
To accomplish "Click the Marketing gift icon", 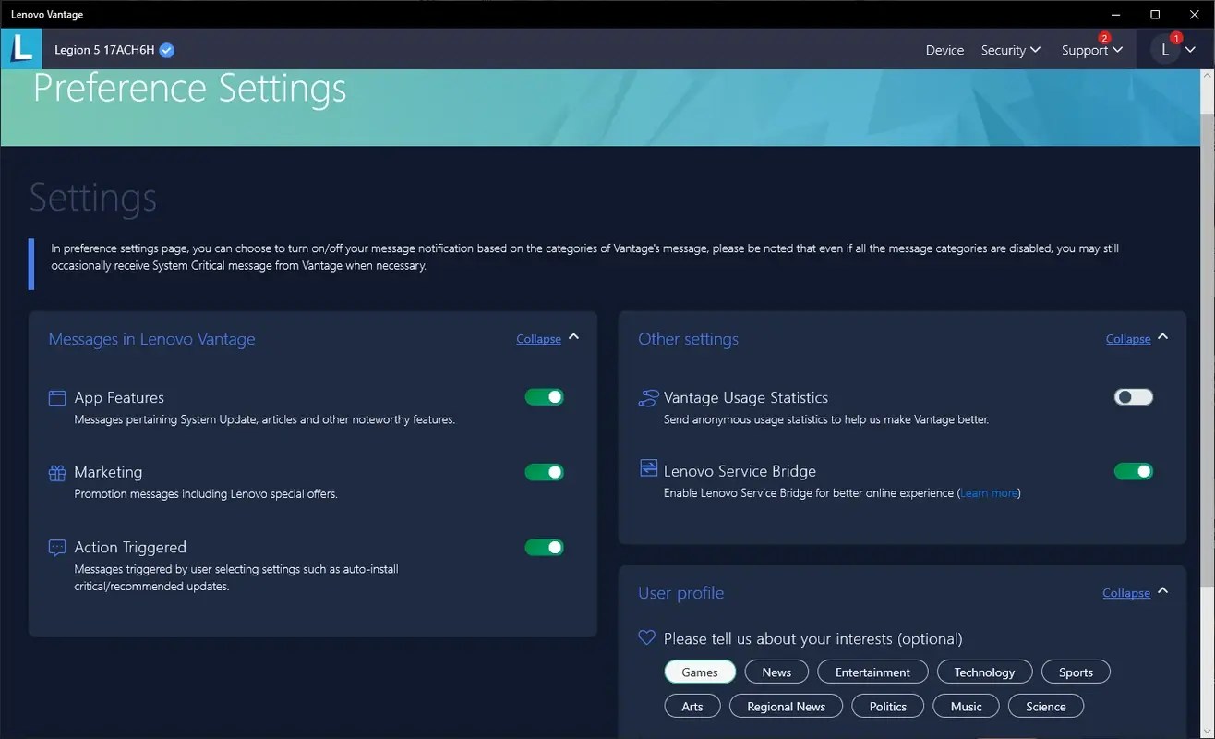I will click(56, 471).
